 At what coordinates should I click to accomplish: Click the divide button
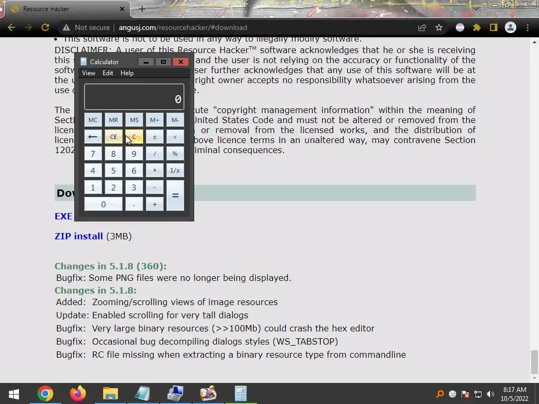[x=155, y=154]
